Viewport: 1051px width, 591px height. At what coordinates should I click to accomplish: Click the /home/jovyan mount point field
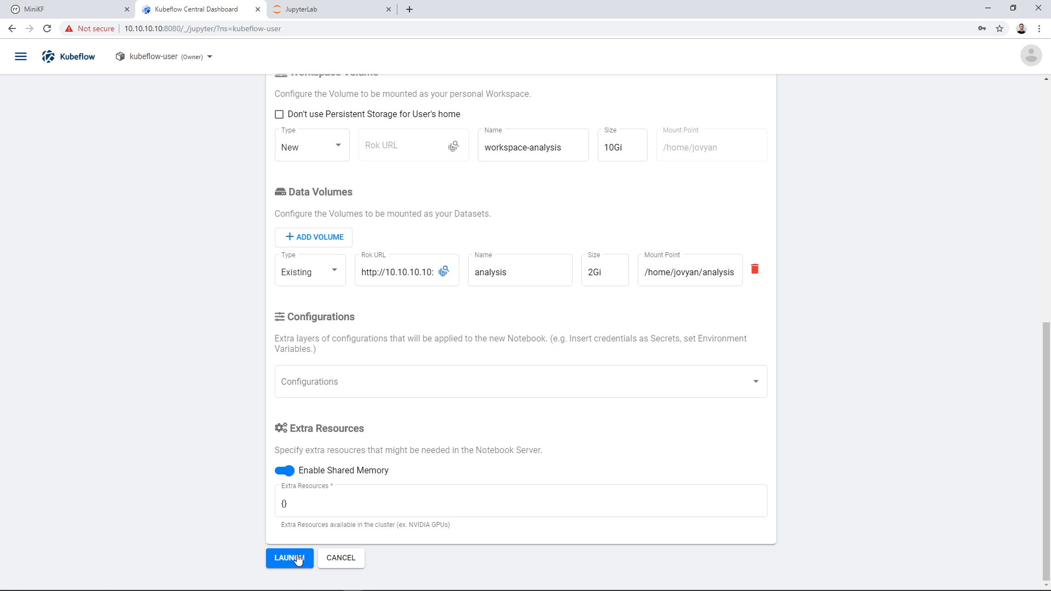(712, 145)
